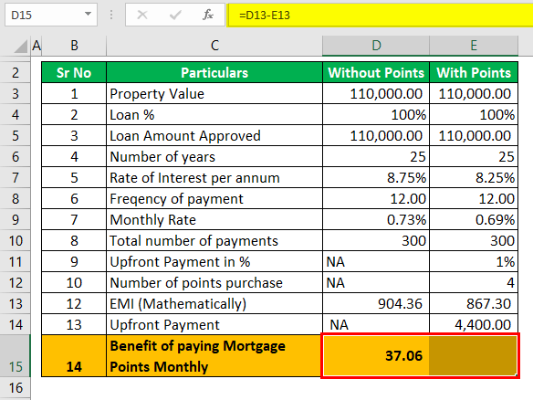Viewport: 533px width, 400px height.
Task: Select row 4 header
Action: coord(16,115)
